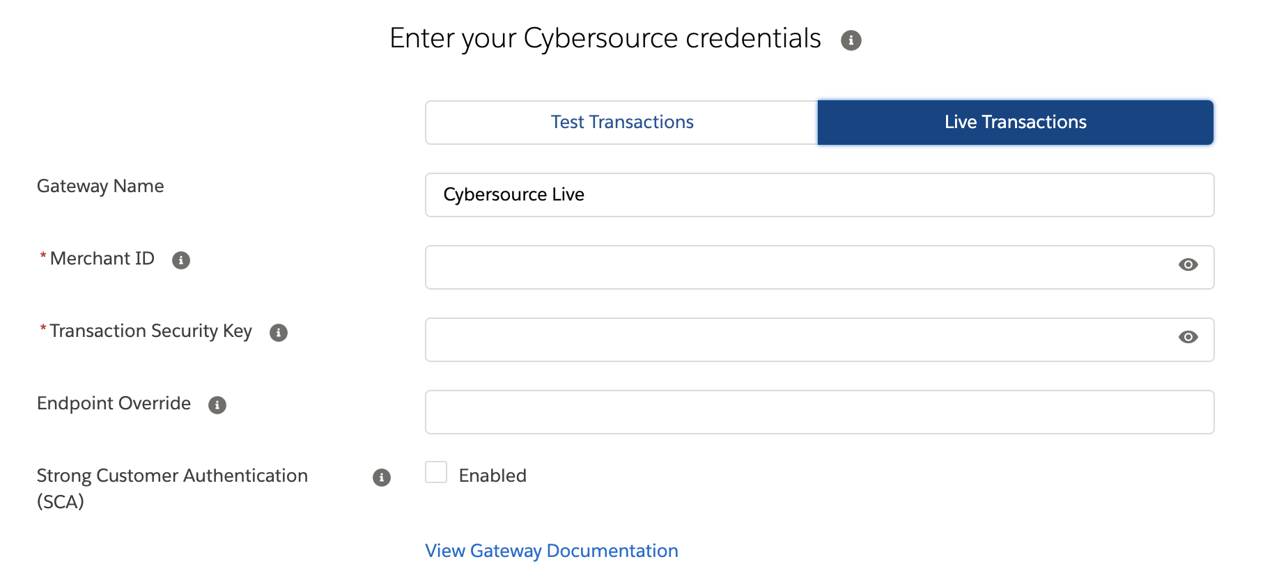
Task: Click the Transaction Security Key info icon
Action: point(279,333)
